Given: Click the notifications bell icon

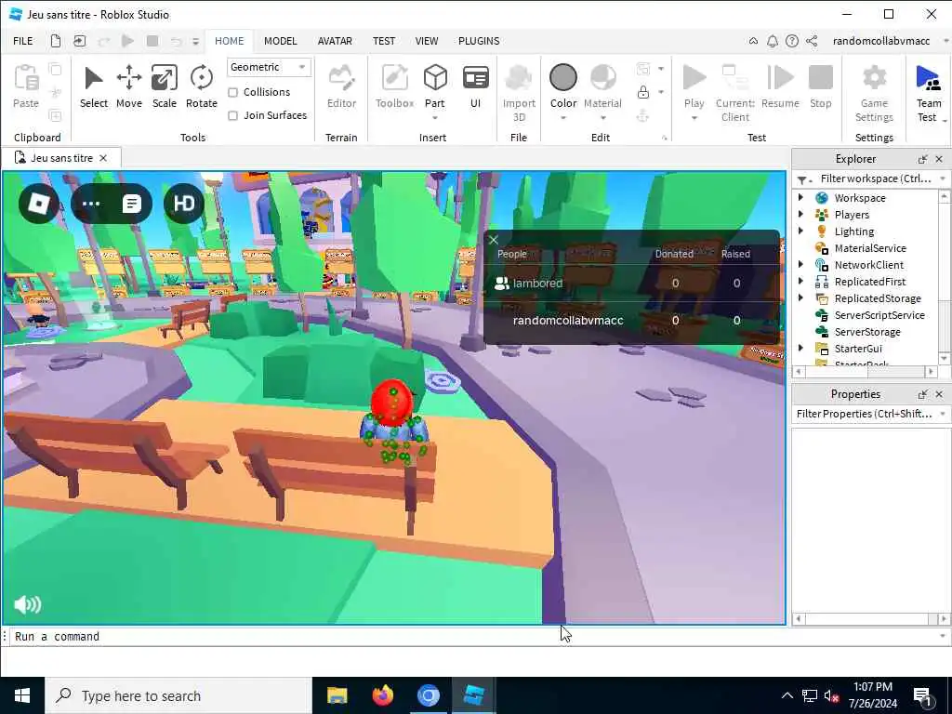Looking at the screenshot, I should coord(773,41).
